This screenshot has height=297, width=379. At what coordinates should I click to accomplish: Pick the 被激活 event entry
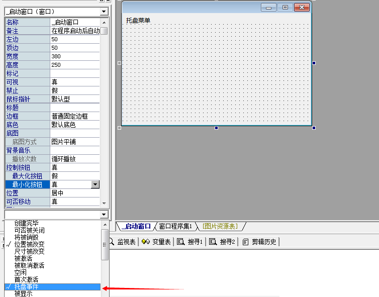(52, 259)
